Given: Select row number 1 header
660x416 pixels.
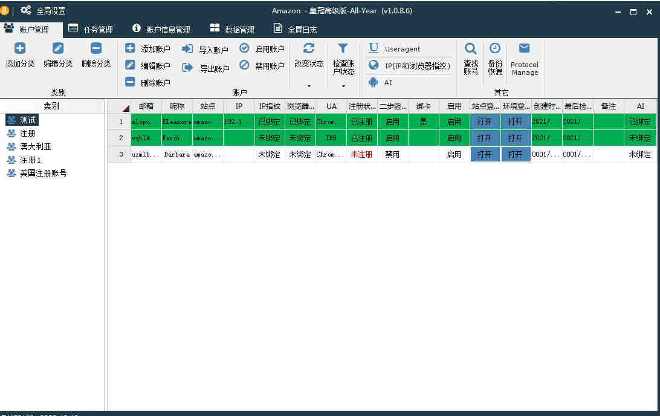Looking at the screenshot, I should [120, 122].
